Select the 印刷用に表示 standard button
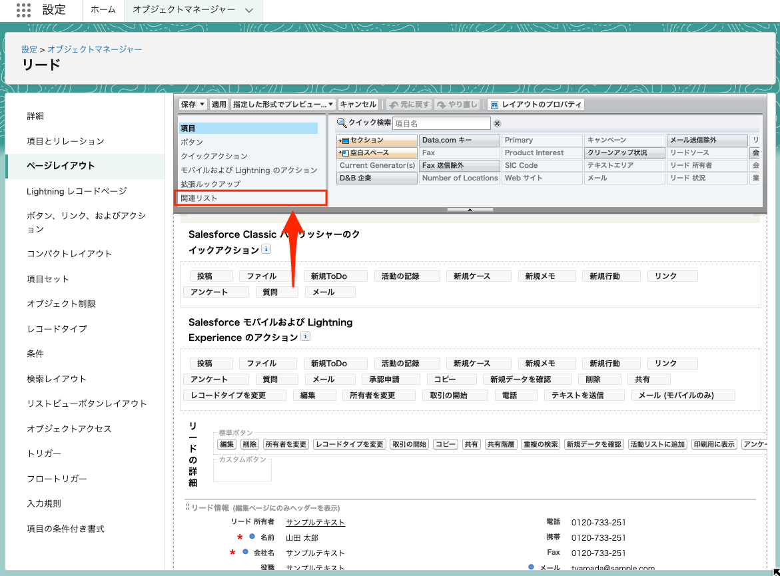The image size is (780, 576). point(714,444)
